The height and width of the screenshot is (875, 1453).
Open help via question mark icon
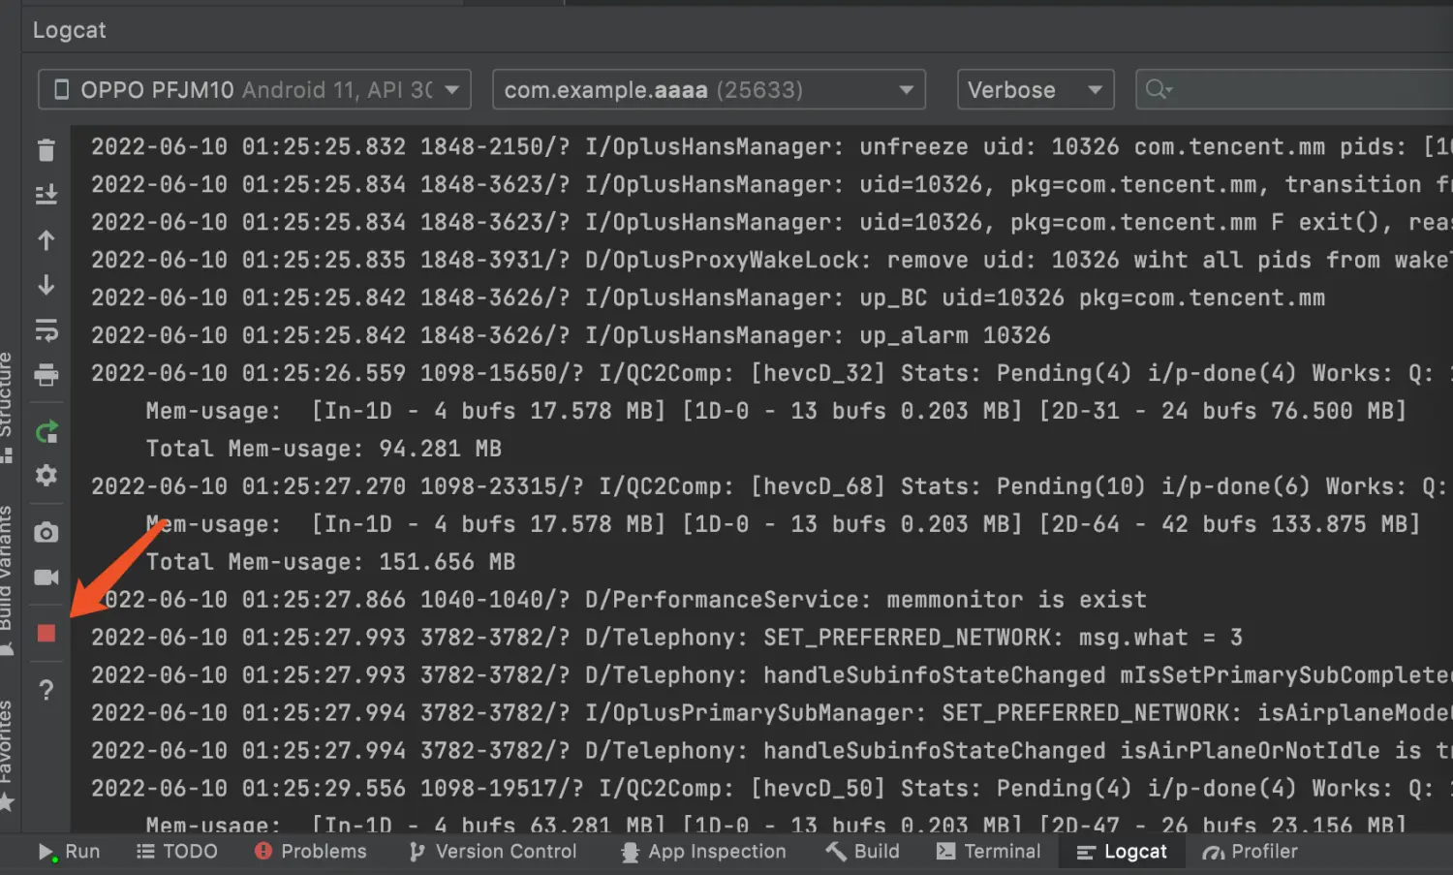click(x=46, y=690)
